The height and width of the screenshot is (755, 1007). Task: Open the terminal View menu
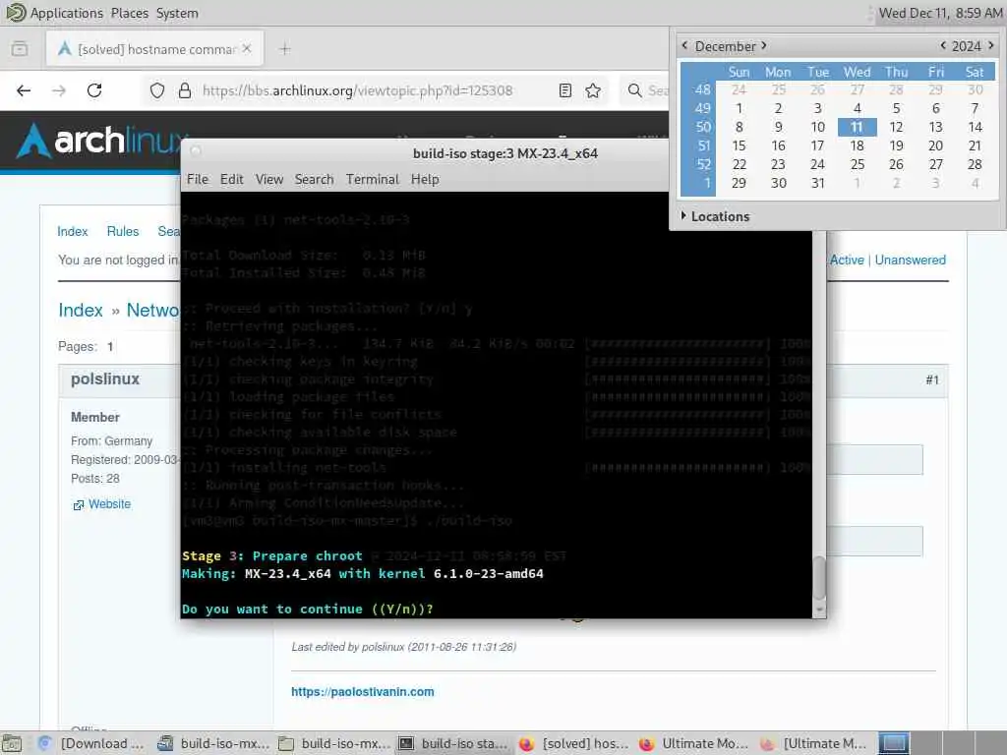pyautogui.click(x=269, y=179)
